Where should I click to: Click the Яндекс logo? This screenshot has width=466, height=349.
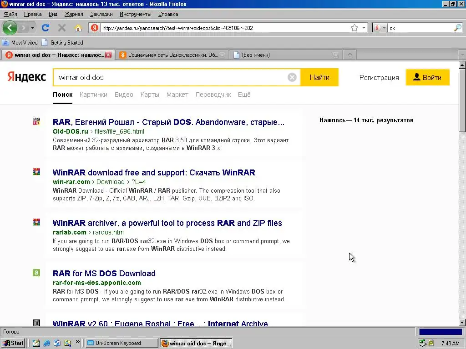(x=26, y=77)
